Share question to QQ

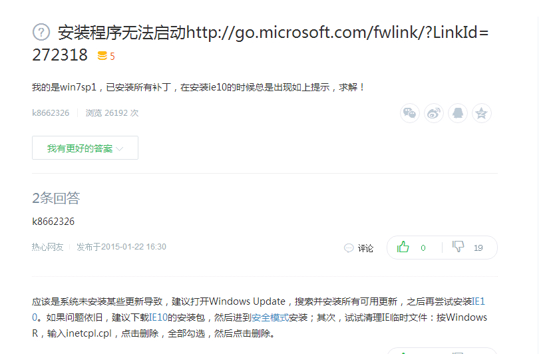(458, 113)
